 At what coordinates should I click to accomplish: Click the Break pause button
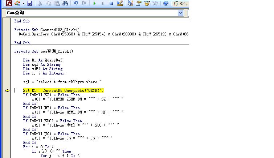click(x=103, y=3)
